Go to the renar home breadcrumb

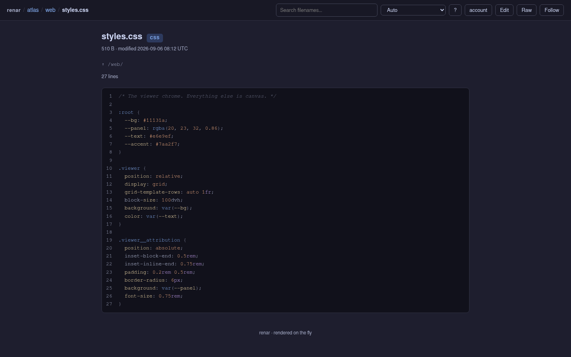(14, 10)
